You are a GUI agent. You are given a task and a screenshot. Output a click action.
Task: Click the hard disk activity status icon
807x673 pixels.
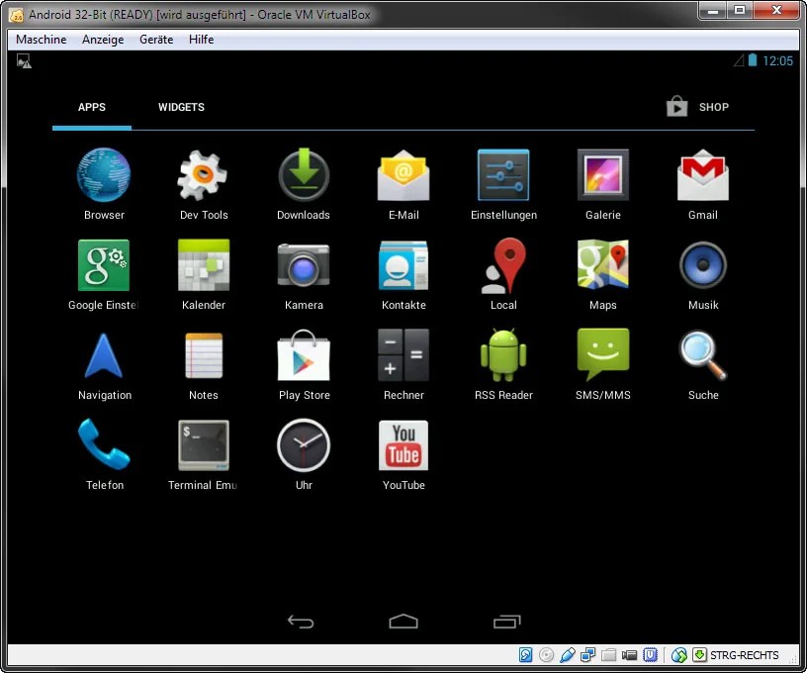coord(525,655)
